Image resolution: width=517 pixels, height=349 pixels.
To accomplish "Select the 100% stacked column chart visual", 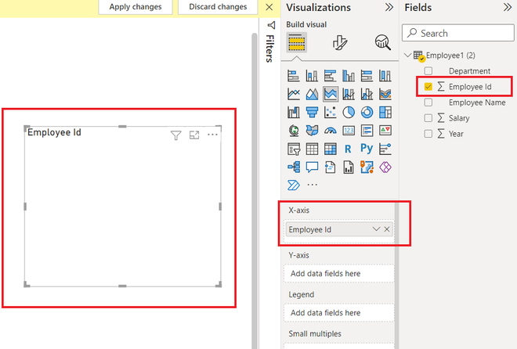I will [x=385, y=76].
